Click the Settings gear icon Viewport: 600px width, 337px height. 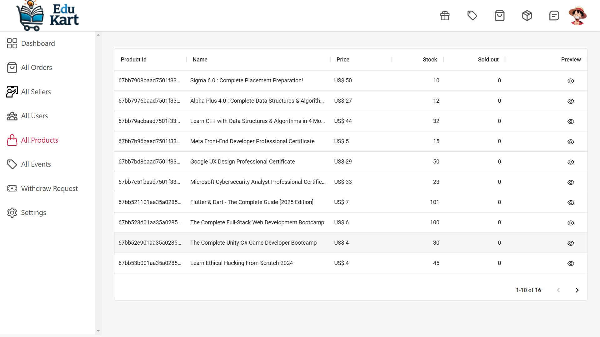click(x=12, y=212)
